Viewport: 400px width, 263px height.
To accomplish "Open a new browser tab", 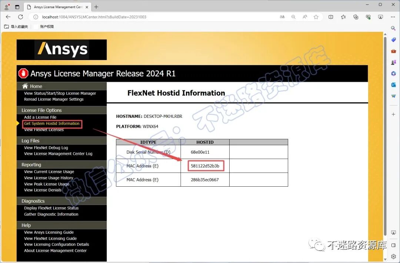I will [x=96, y=7].
